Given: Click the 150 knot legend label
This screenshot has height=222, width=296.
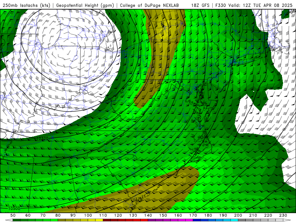Looking at the screenshot, I should click(x=163, y=215).
